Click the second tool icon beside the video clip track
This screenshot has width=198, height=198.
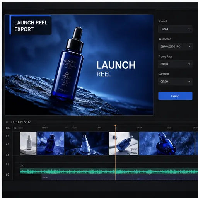(7, 144)
